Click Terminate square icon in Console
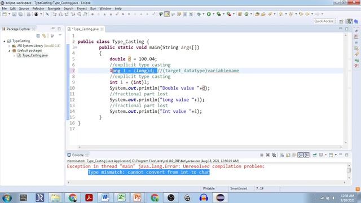 262,155
